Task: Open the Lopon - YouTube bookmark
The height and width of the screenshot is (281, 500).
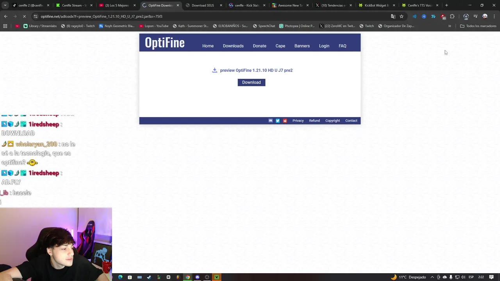Action: pyautogui.click(x=154, y=26)
